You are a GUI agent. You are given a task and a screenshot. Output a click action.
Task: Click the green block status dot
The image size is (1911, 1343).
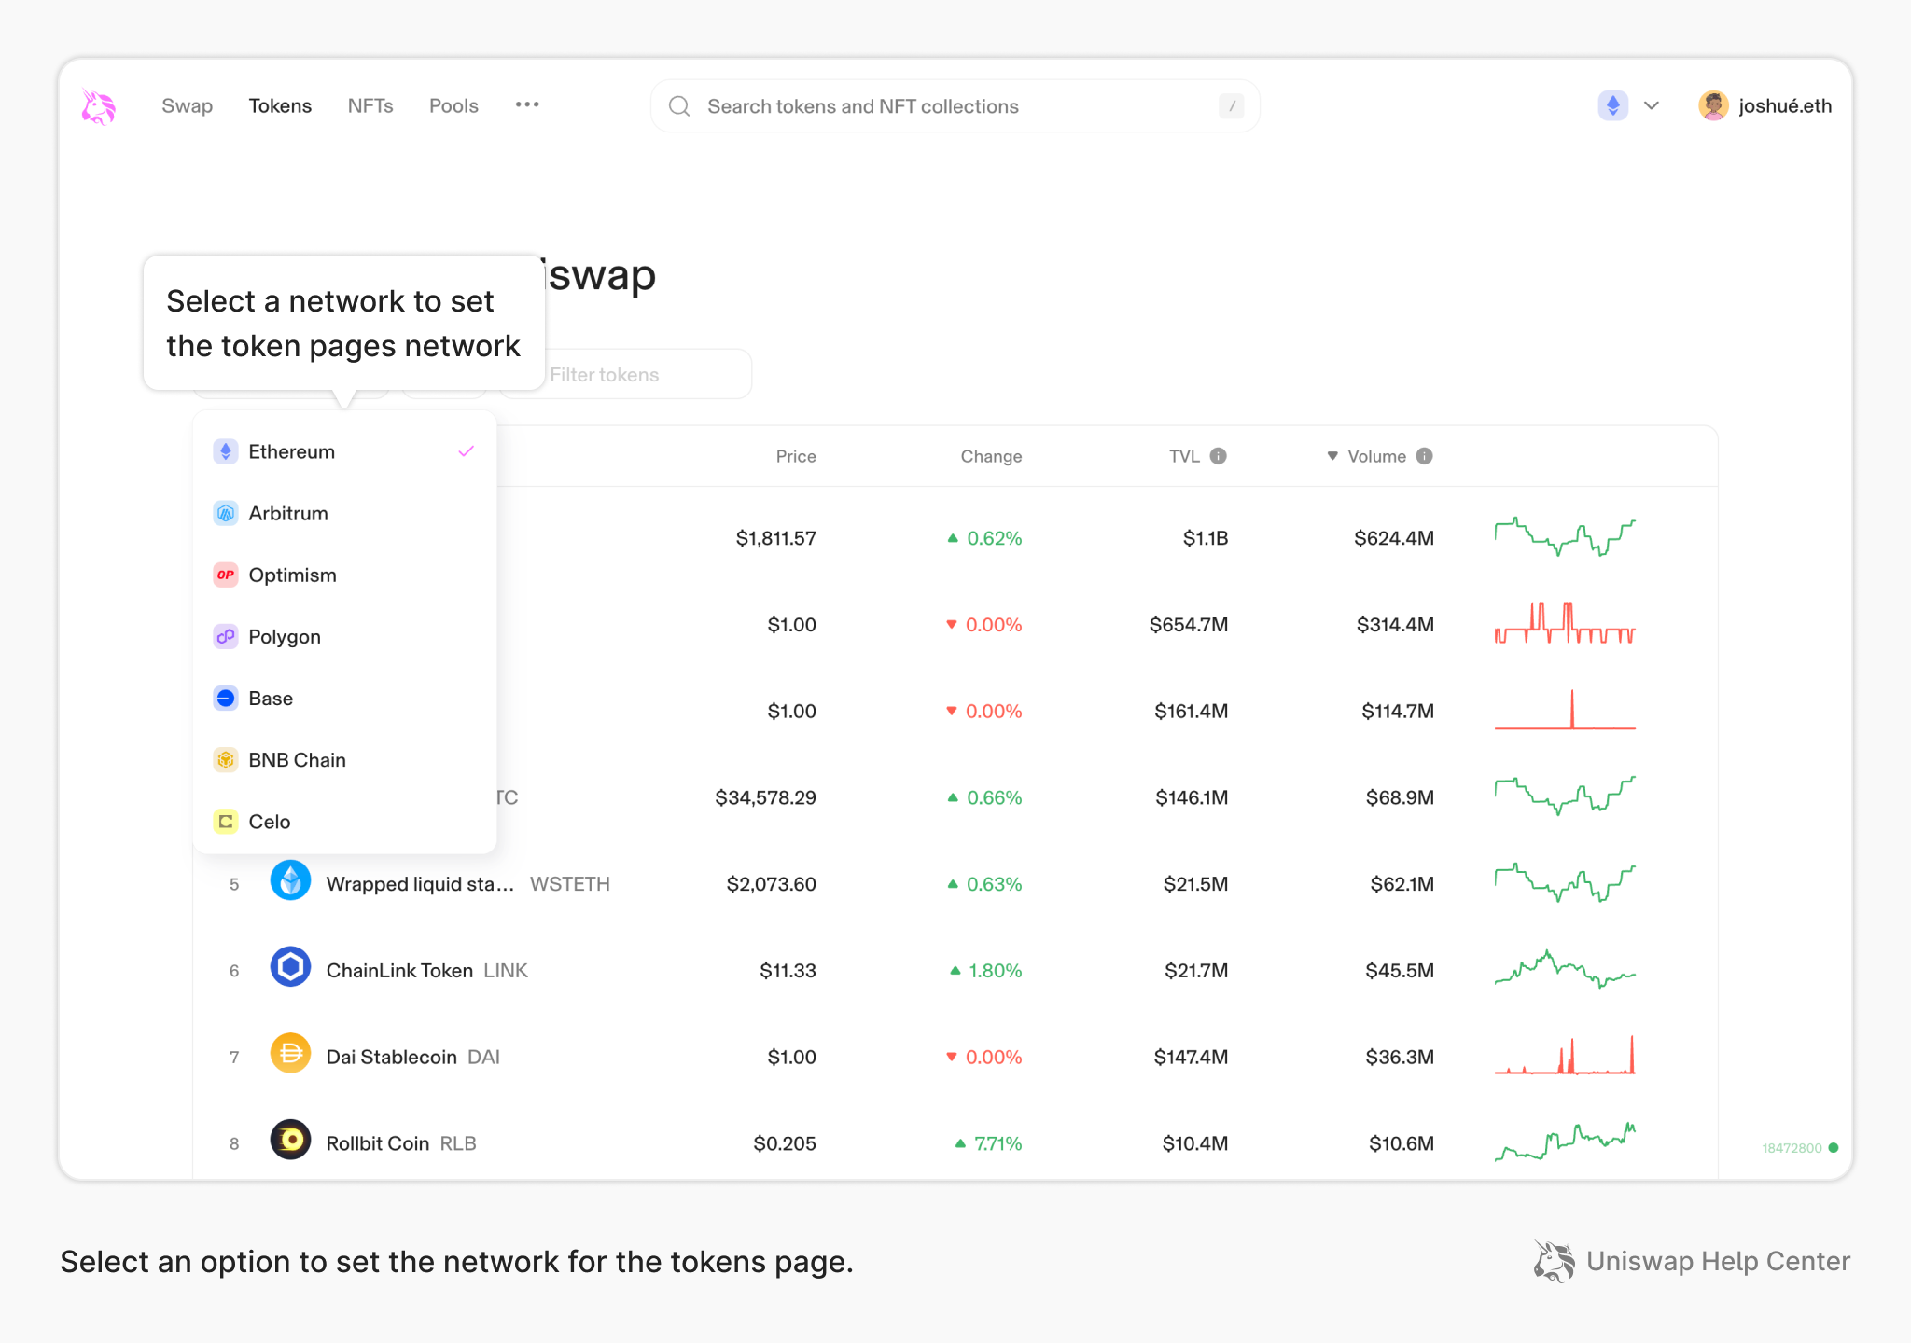coord(1834,1148)
